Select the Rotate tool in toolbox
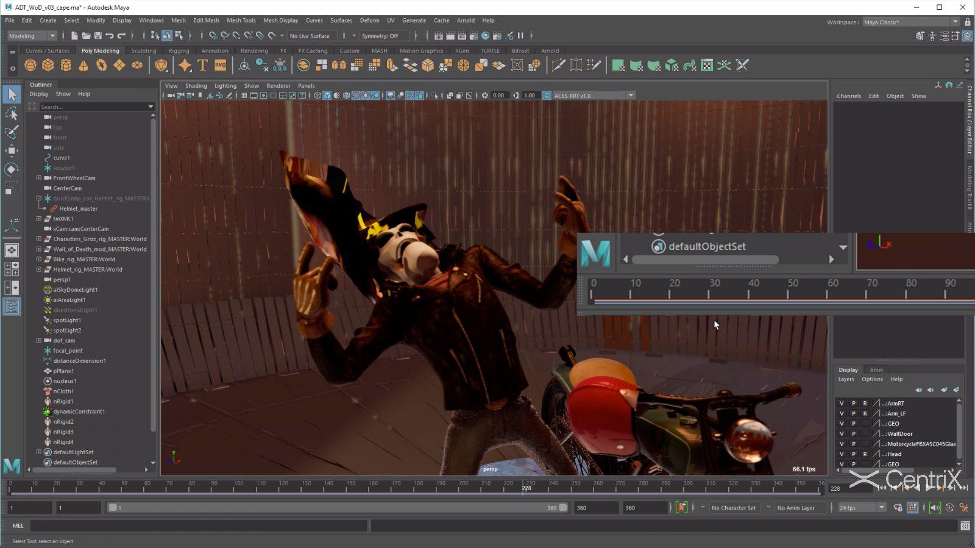The image size is (975, 548). tap(12, 169)
